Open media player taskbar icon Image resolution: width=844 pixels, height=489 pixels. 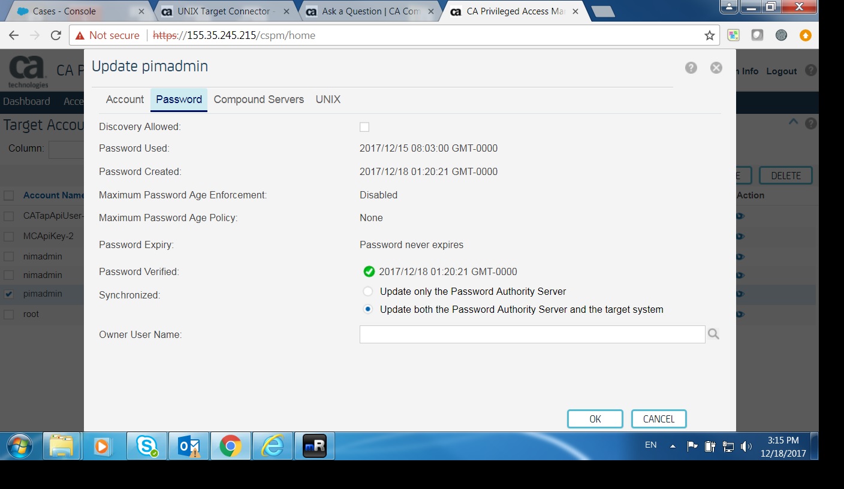[x=103, y=446]
